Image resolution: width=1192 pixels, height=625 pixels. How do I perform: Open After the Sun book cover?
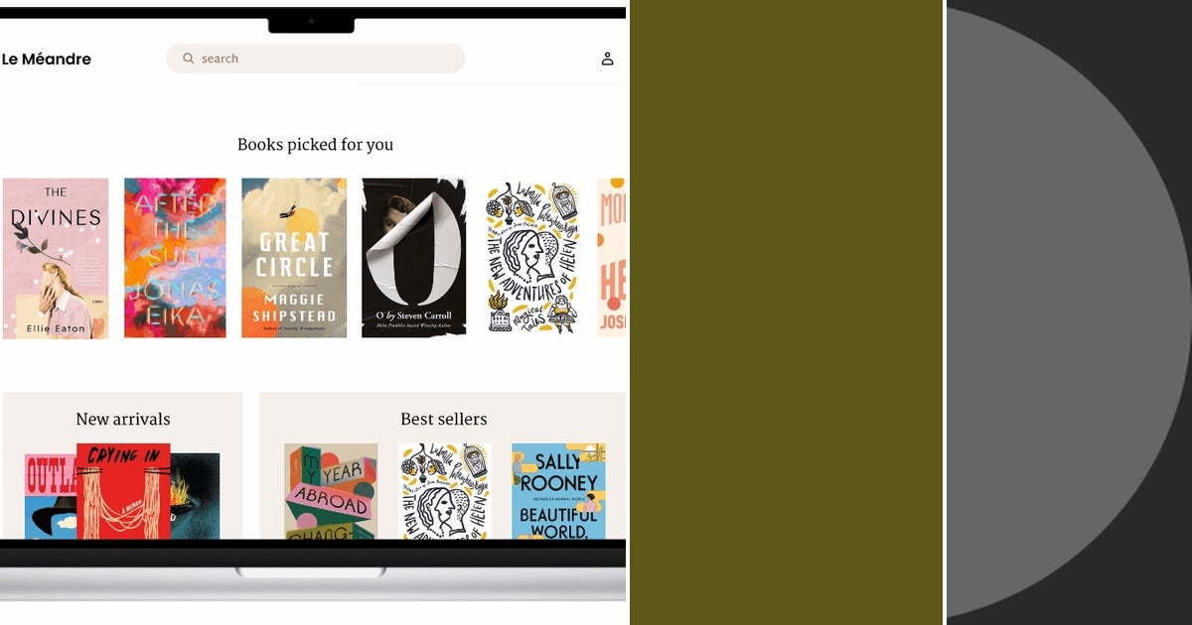click(175, 258)
